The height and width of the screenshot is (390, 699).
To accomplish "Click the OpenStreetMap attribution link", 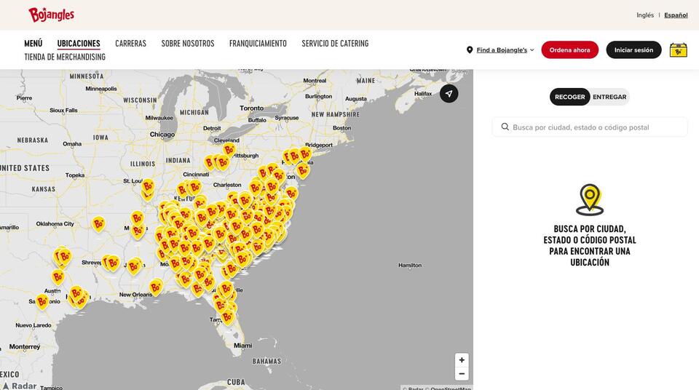I will point(450,388).
